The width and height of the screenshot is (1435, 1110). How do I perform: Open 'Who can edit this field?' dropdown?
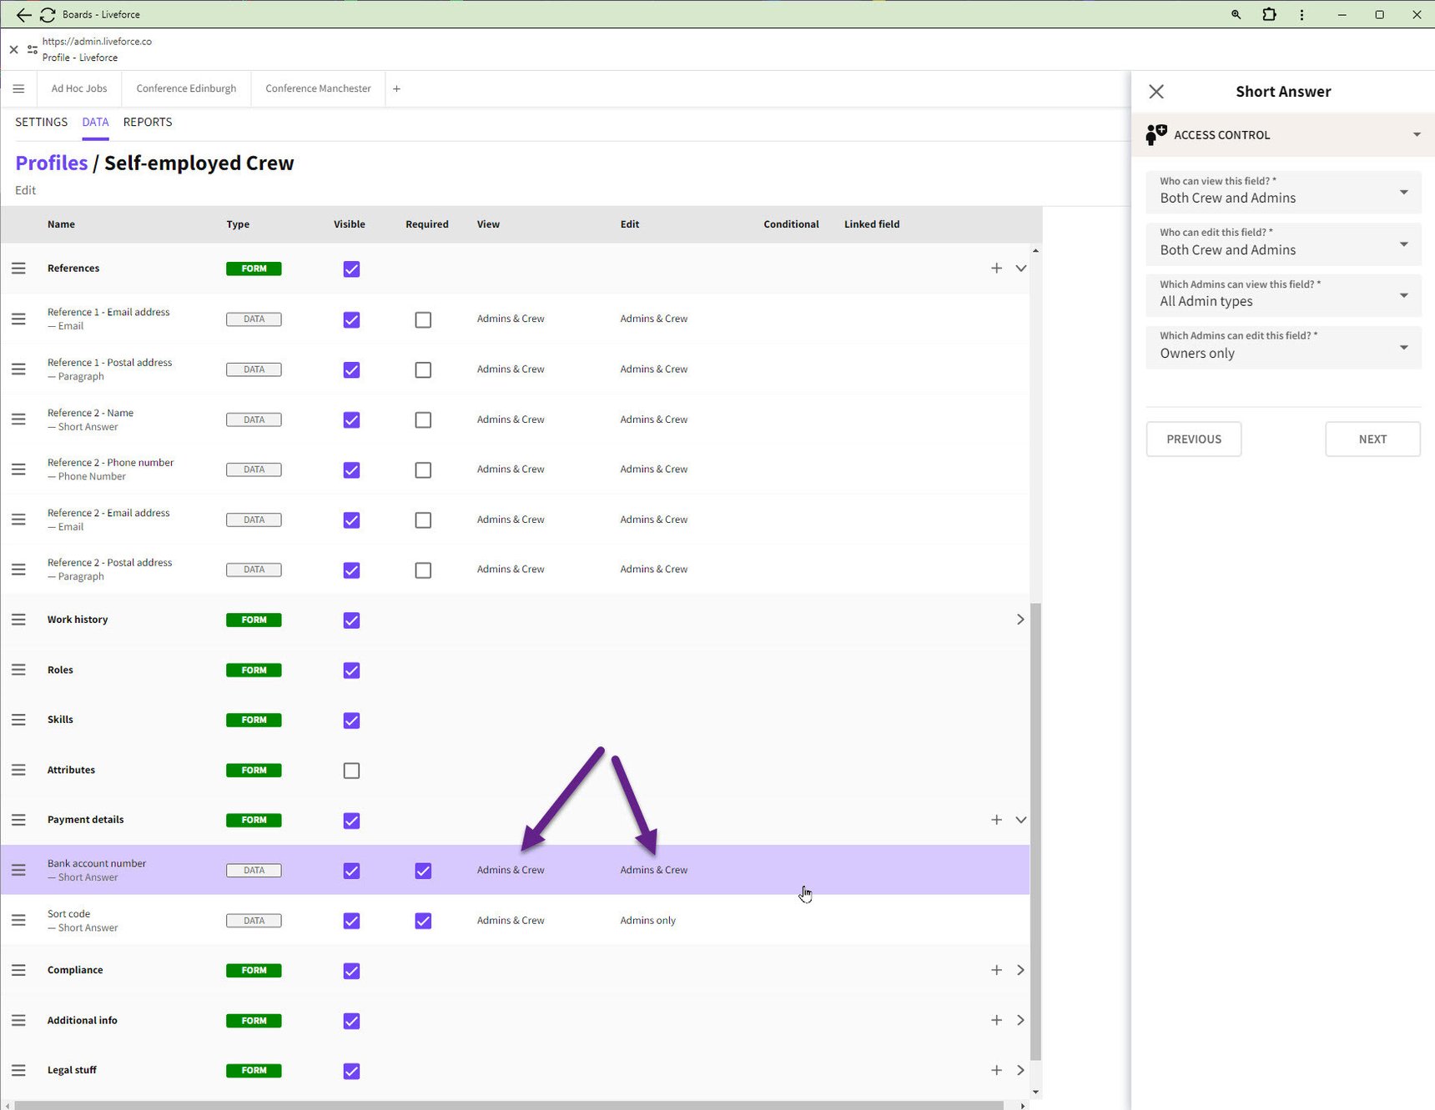point(1283,244)
